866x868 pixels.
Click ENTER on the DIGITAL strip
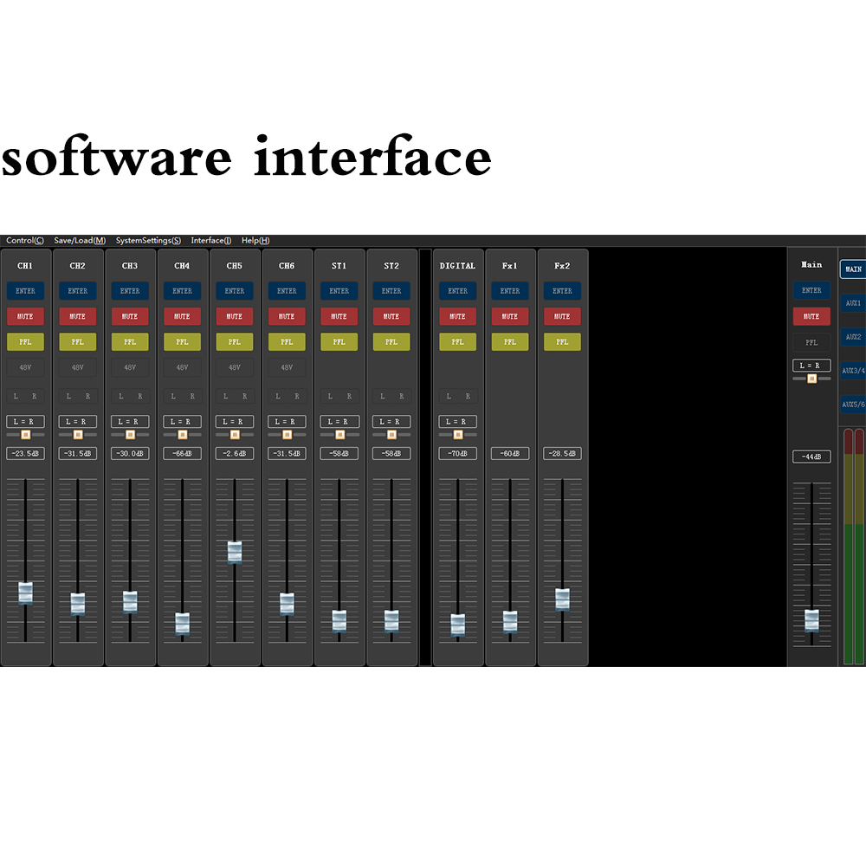point(457,291)
